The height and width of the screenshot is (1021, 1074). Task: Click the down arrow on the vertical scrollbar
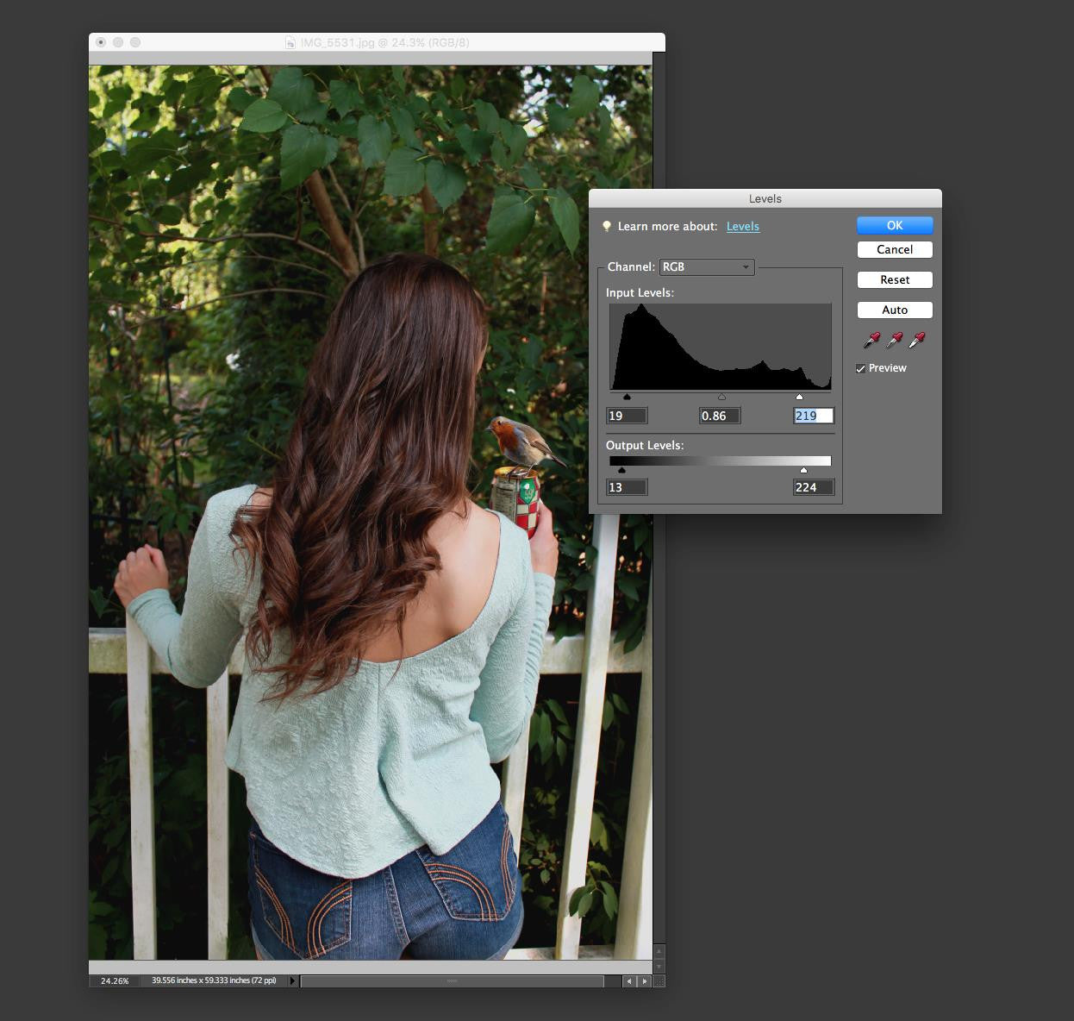click(659, 966)
